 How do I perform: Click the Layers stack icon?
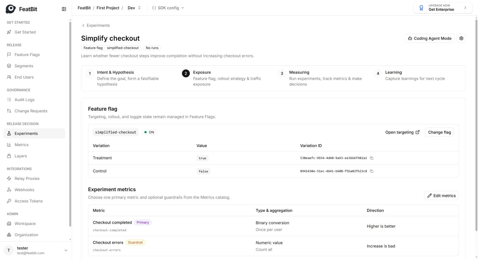click(9, 156)
